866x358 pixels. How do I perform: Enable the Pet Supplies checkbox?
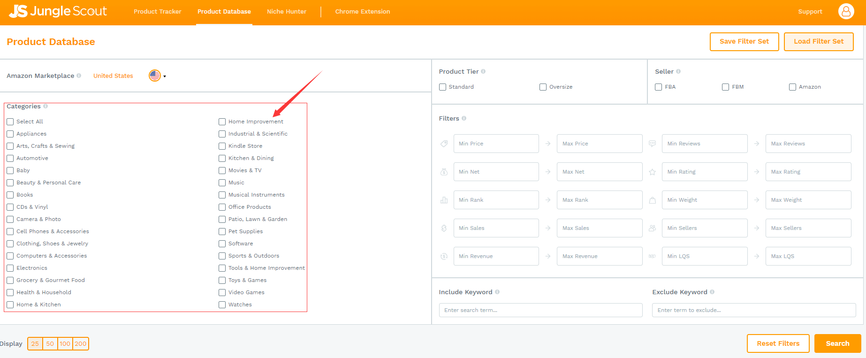222,231
